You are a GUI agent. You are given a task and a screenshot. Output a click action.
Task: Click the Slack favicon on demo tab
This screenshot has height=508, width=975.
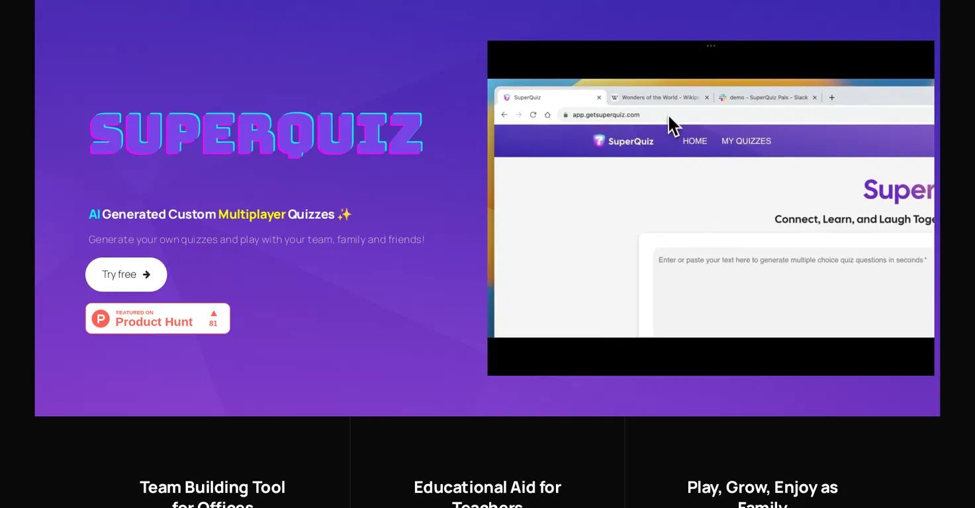point(723,97)
